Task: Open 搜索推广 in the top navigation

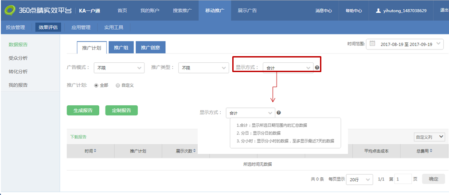Action: click(182, 10)
